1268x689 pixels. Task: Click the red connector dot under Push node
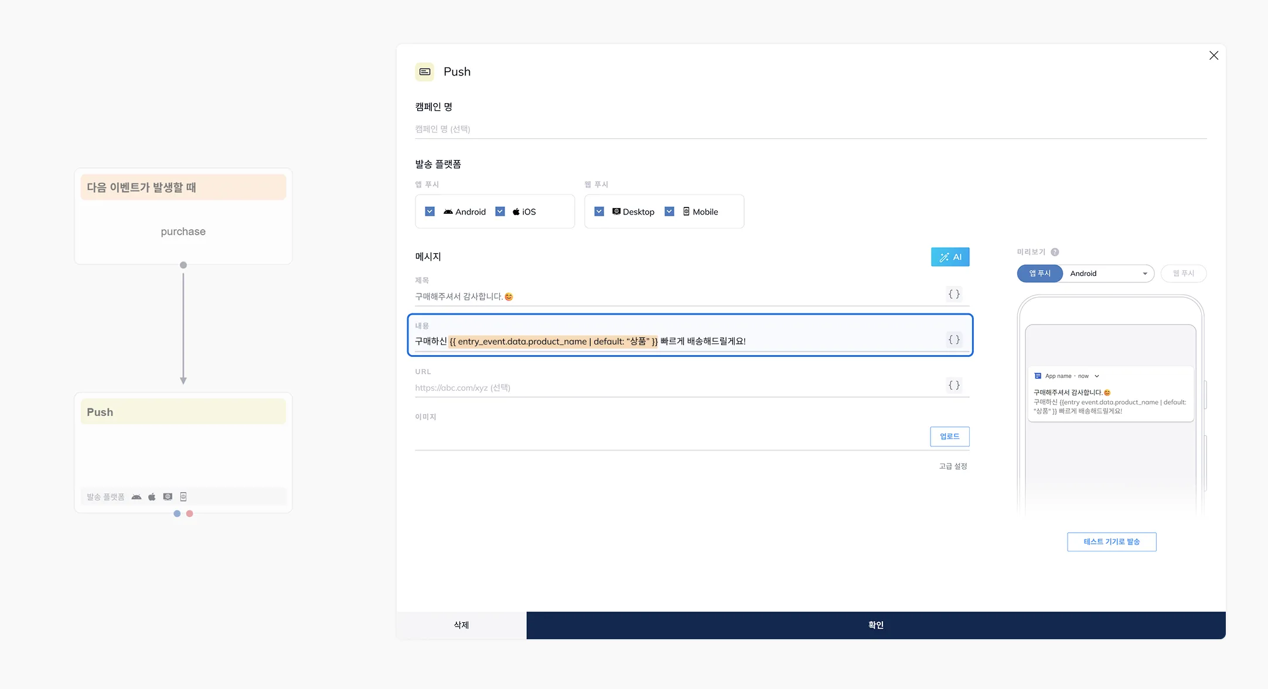pyautogui.click(x=189, y=514)
